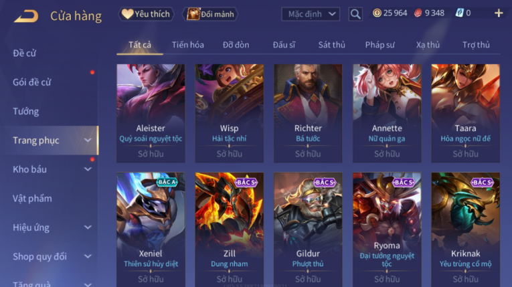Click the blue voucher currency icon
The width and height of the screenshot is (512, 287).
coord(459,13)
